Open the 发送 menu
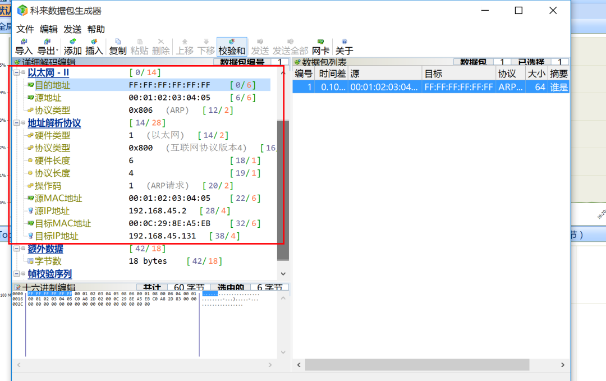 (72, 29)
